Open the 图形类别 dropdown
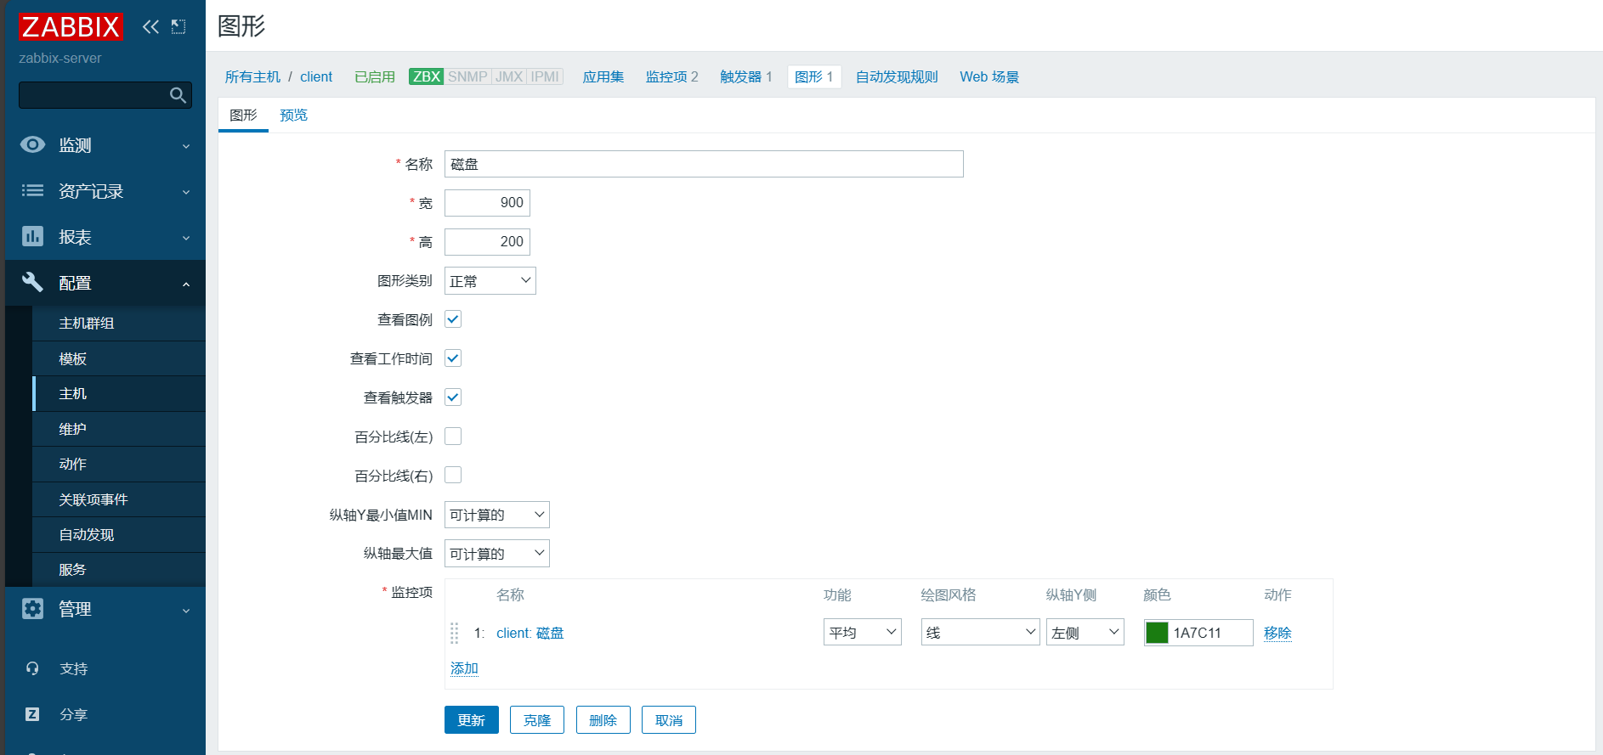1603x755 pixels. 490,281
